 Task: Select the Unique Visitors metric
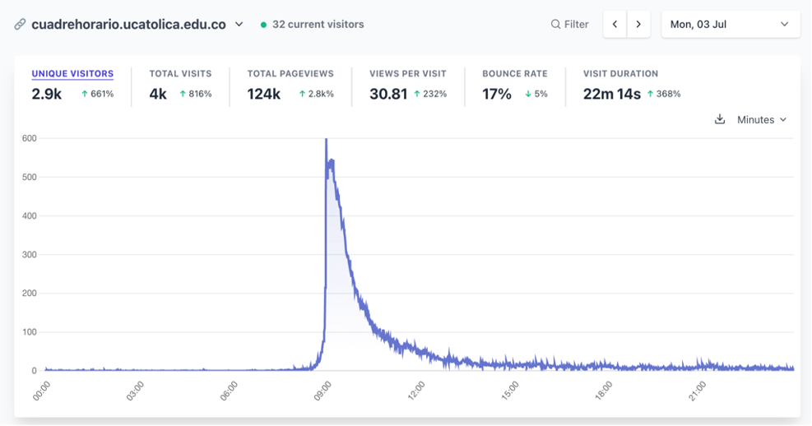coord(72,74)
